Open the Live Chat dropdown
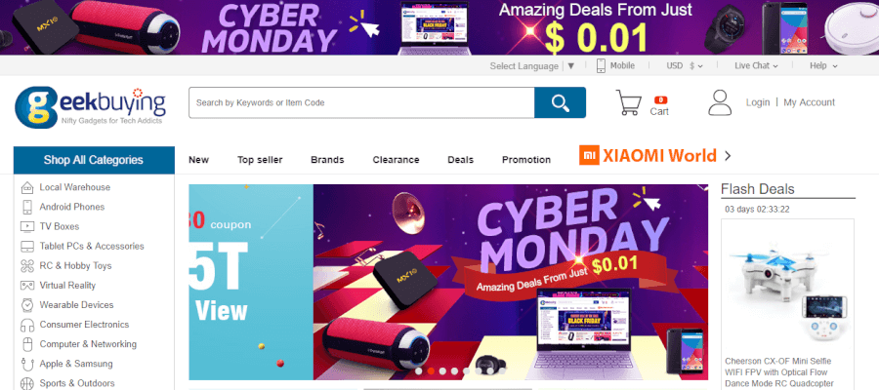Image resolution: width=879 pixels, height=390 pixels. tap(756, 66)
